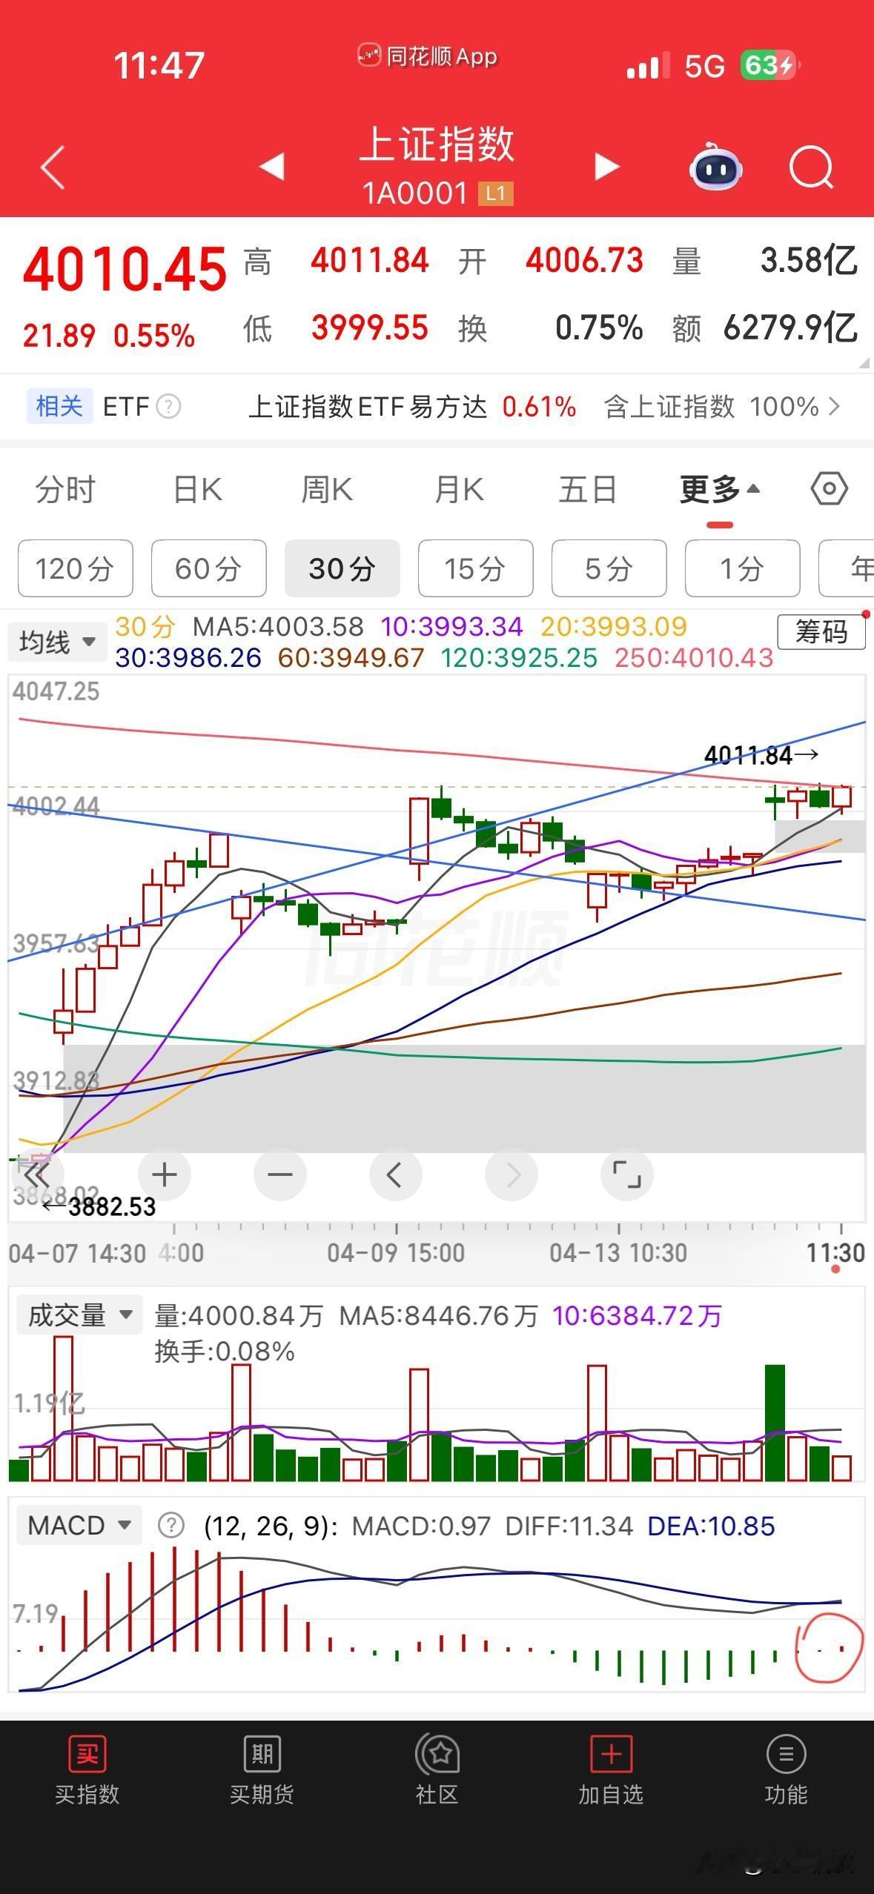Tap the current price 4010.45
Image resolution: width=874 pixels, height=1894 pixels.
(125, 269)
